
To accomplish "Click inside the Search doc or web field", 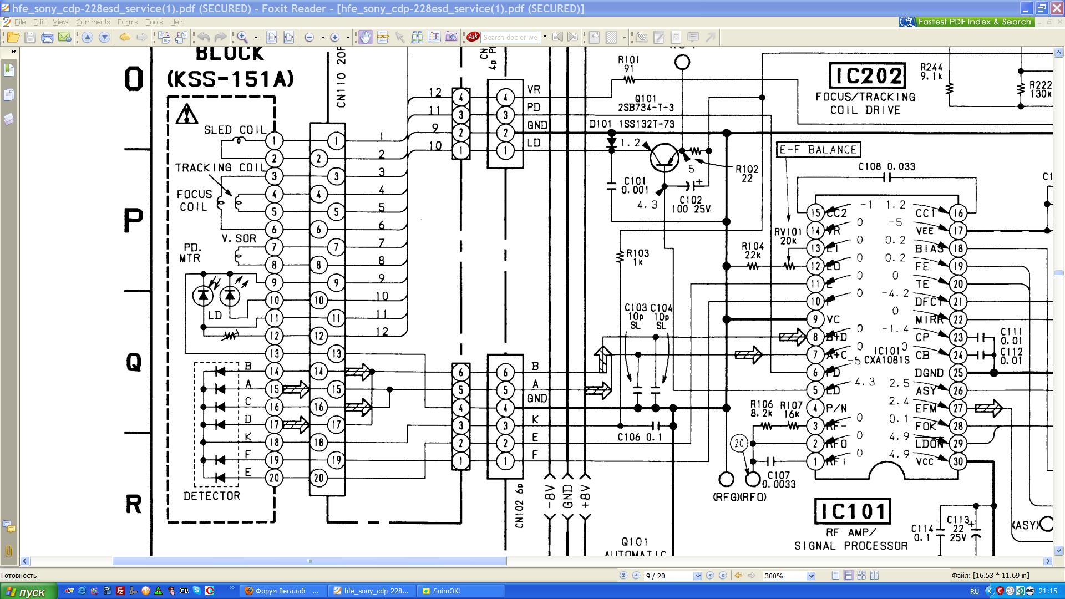I will [510, 37].
